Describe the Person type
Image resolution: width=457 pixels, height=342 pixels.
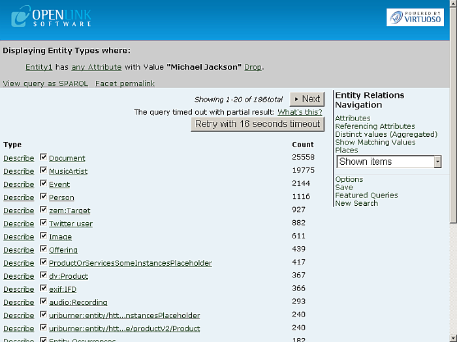pos(18,197)
